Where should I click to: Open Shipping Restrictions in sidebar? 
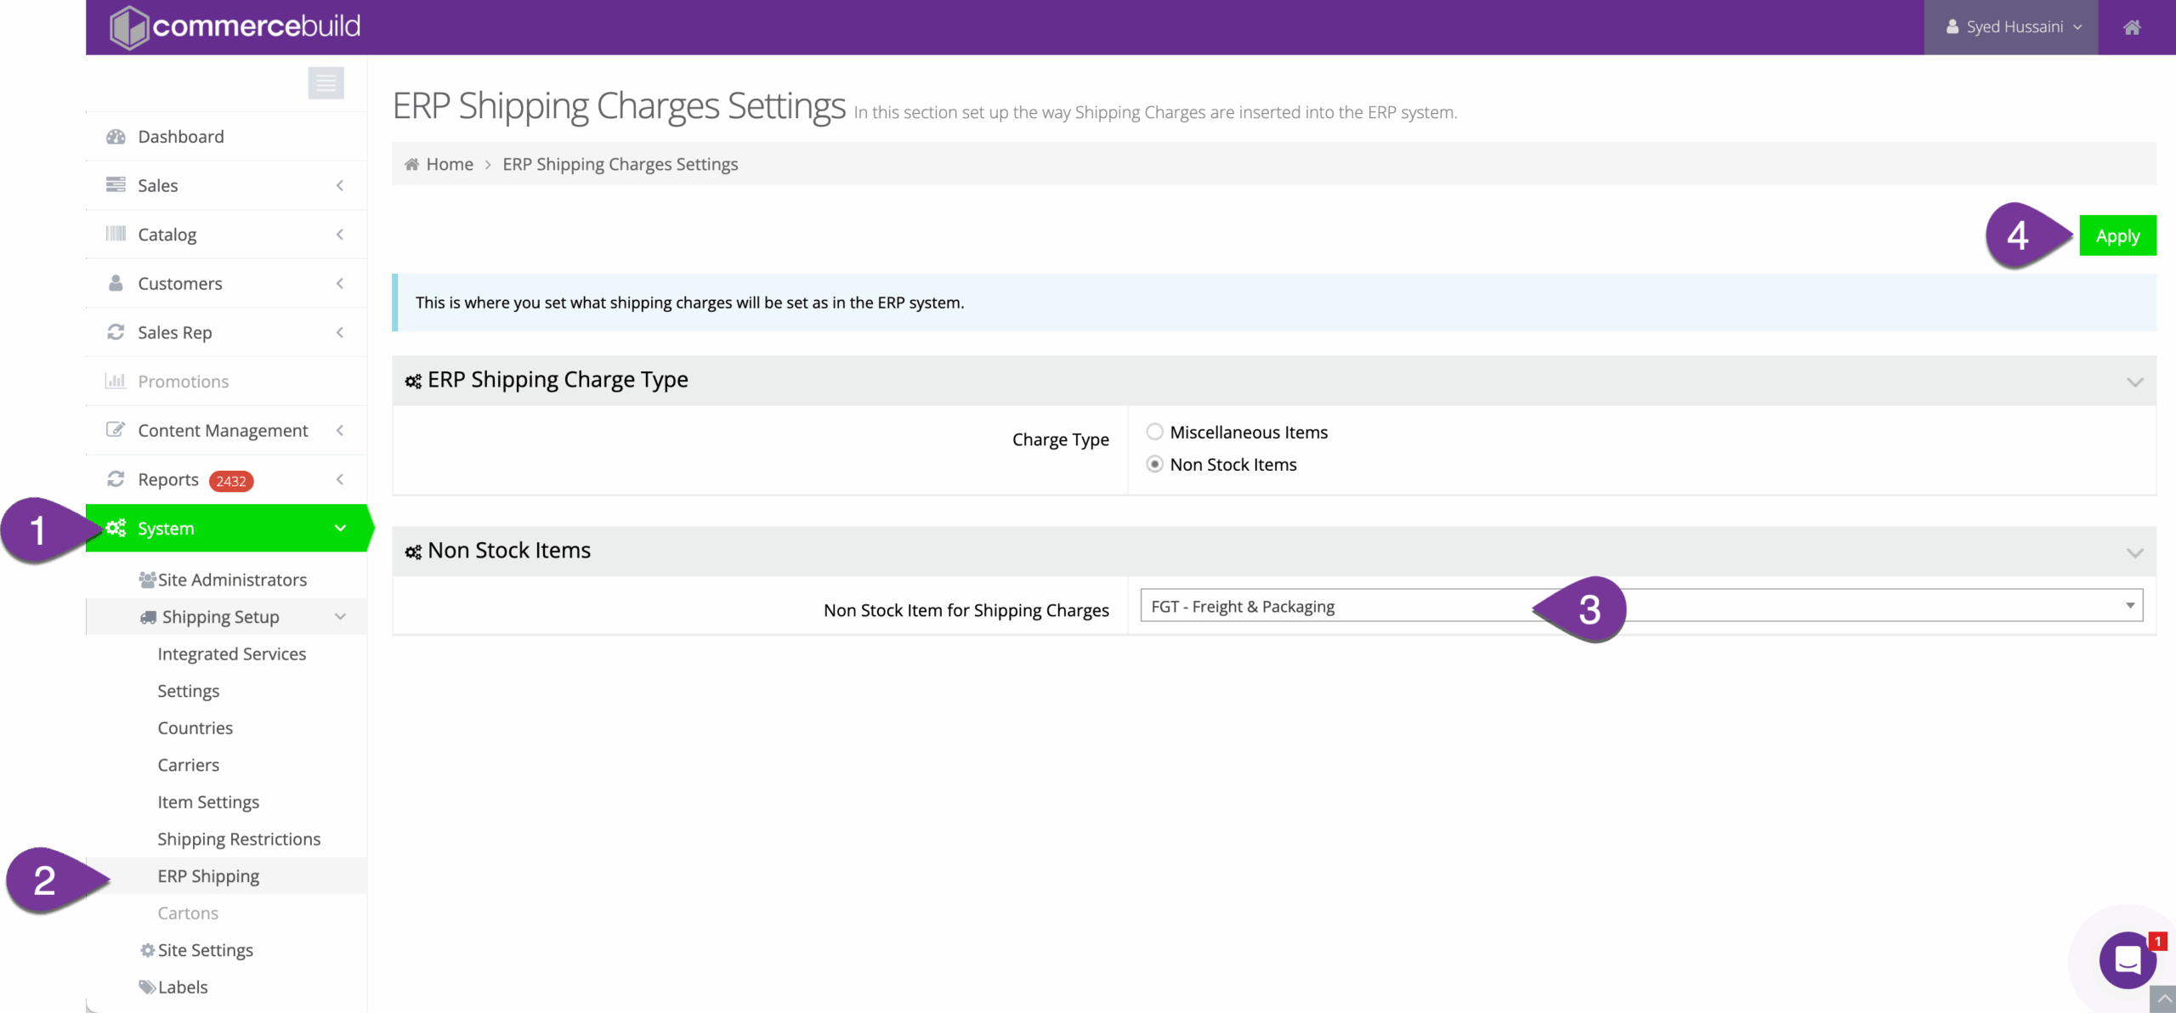(x=239, y=839)
